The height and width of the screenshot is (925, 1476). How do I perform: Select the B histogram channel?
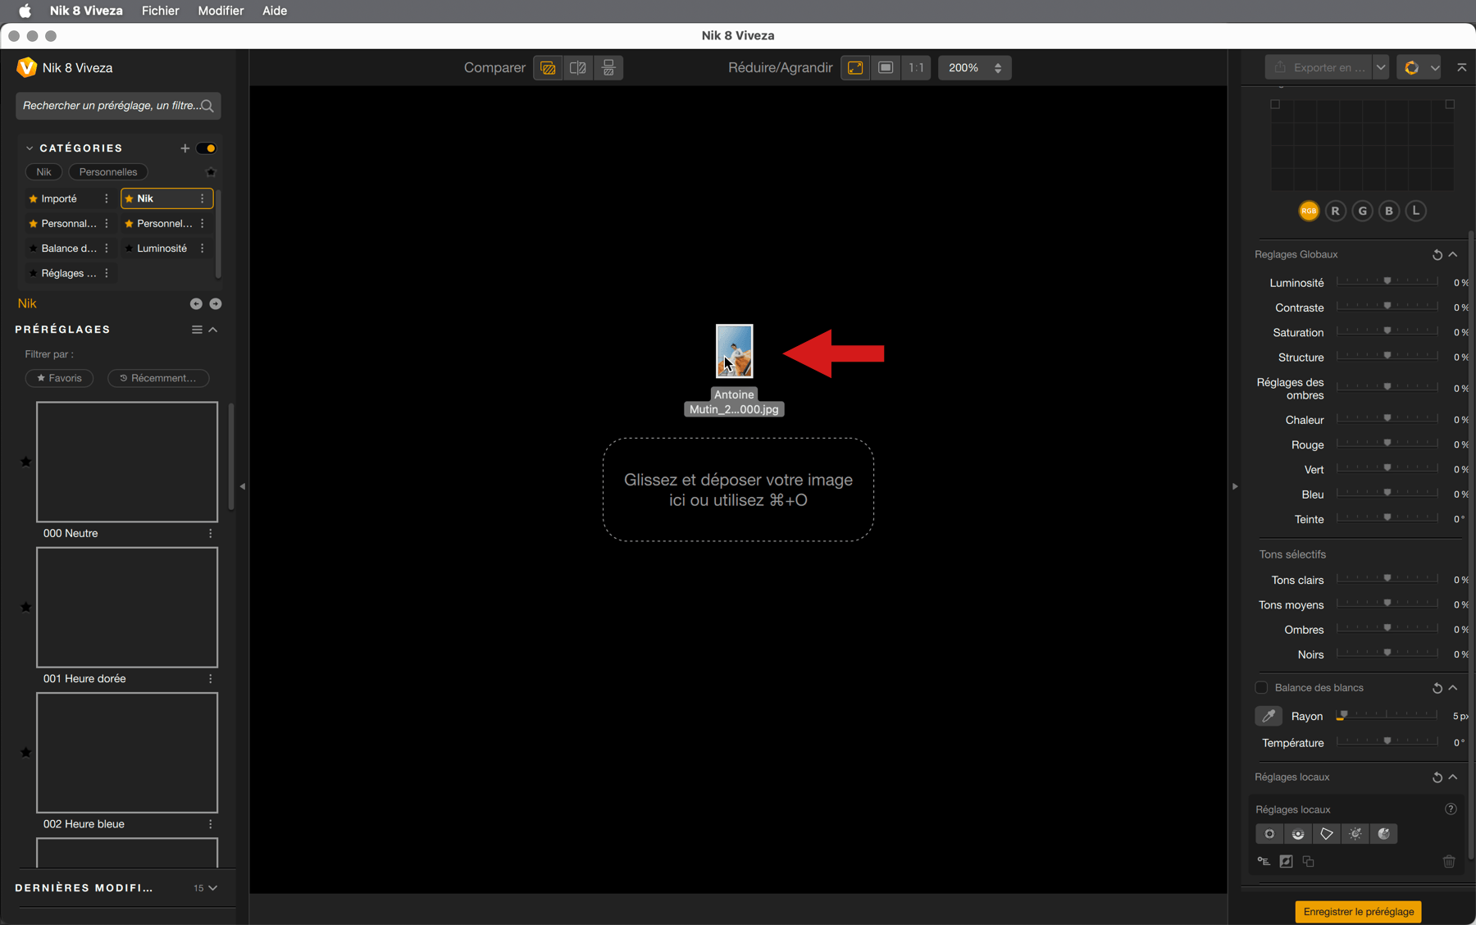click(1389, 211)
